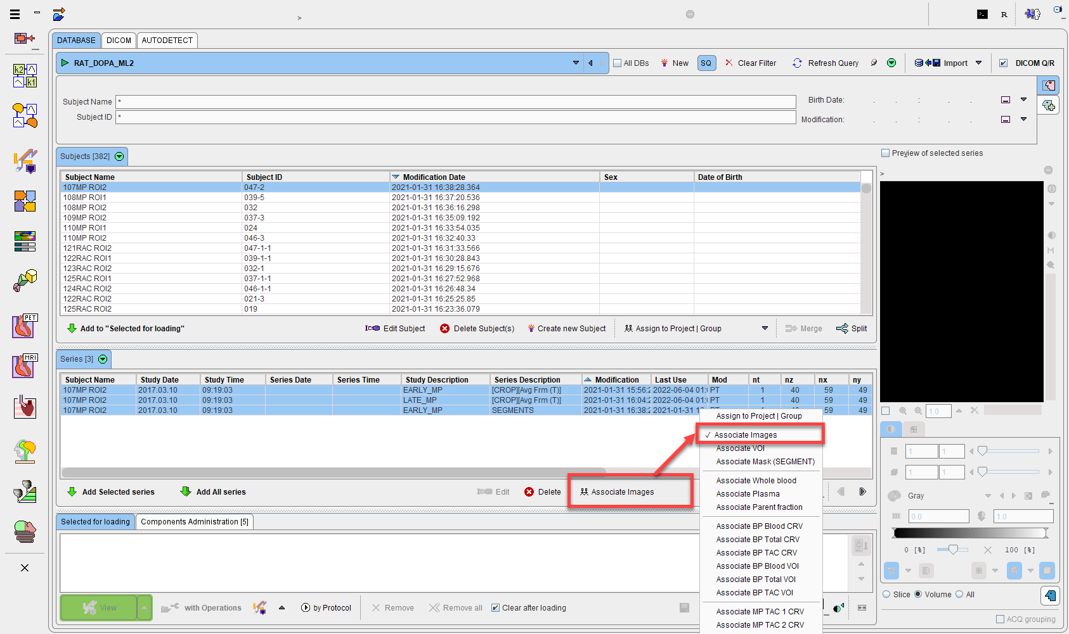Image resolution: width=1069 pixels, height=634 pixels.
Task: Click Add to "Selected for loading"
Action: click(126, 328)
